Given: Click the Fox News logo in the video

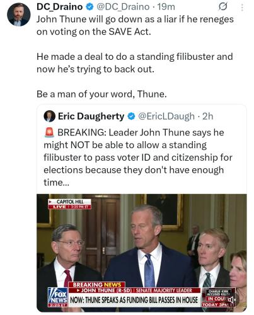Looking at the screenshot, I should point(57,297).
